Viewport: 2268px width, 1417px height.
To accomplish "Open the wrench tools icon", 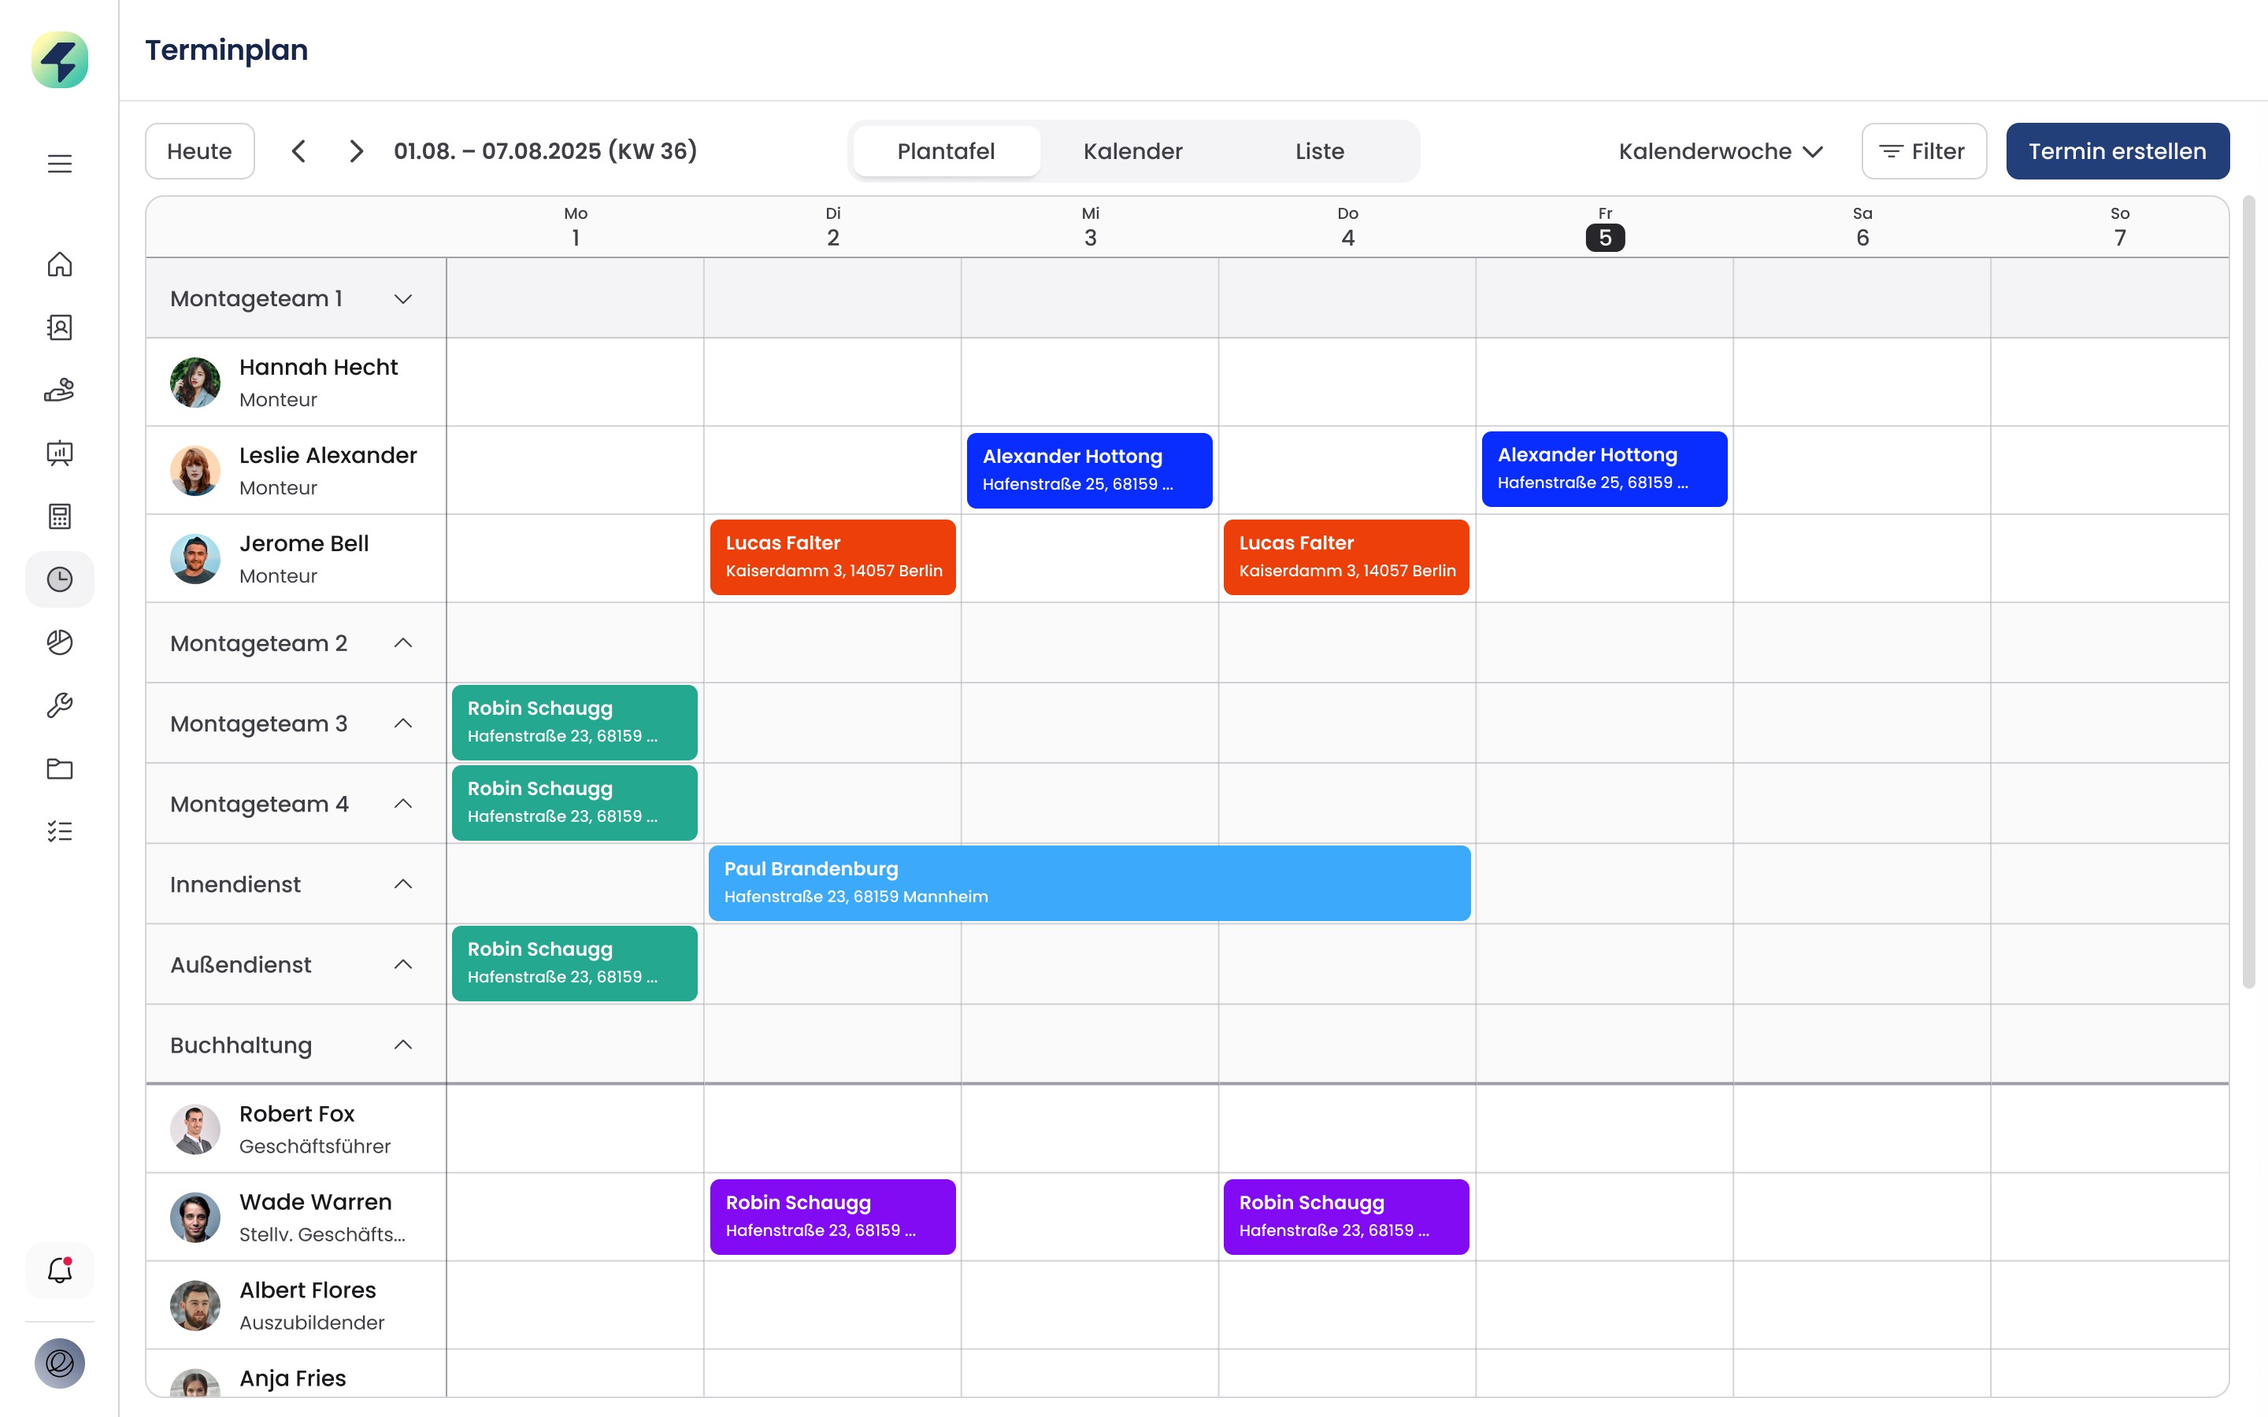I will tap(60, 705).
